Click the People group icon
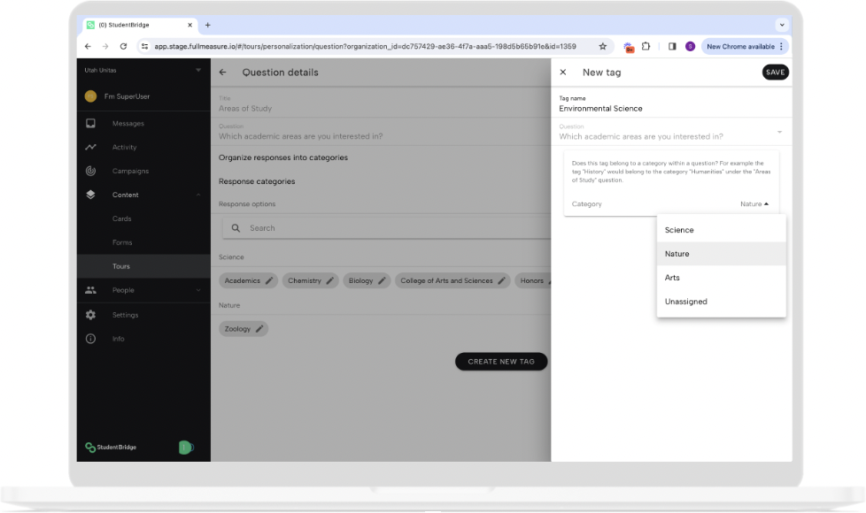 coord(90,290)
